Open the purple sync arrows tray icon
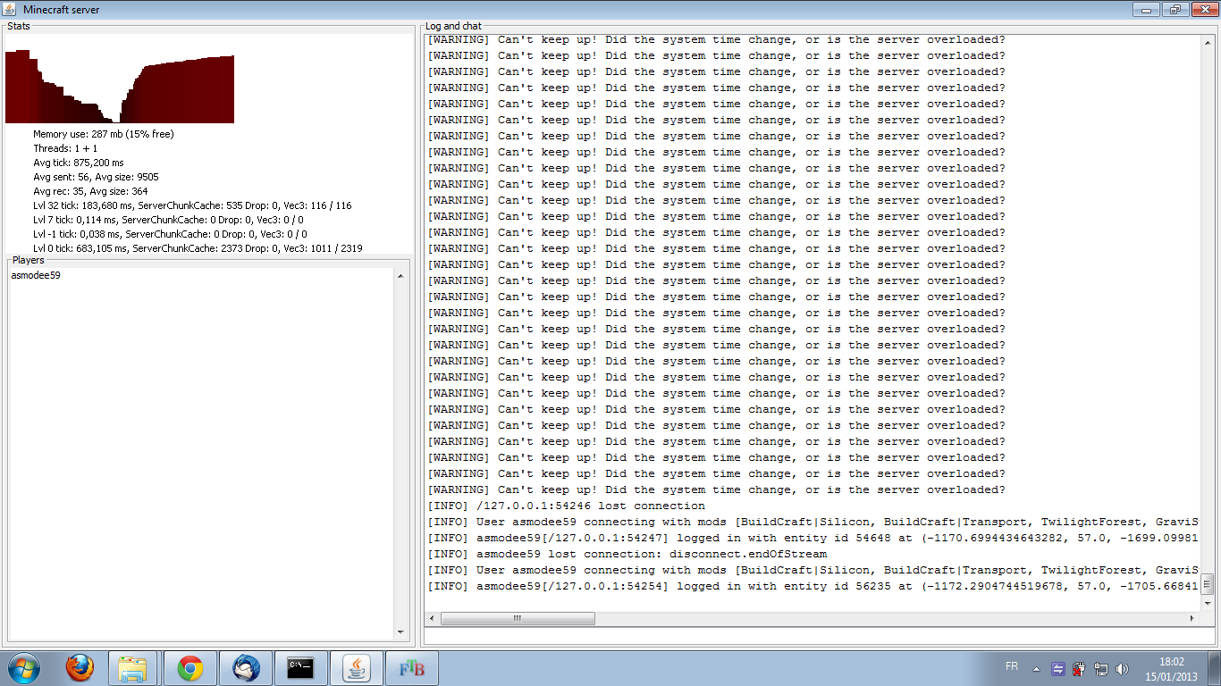The width and height of the screenshot is (1221, 686). tap(1058, 668)
